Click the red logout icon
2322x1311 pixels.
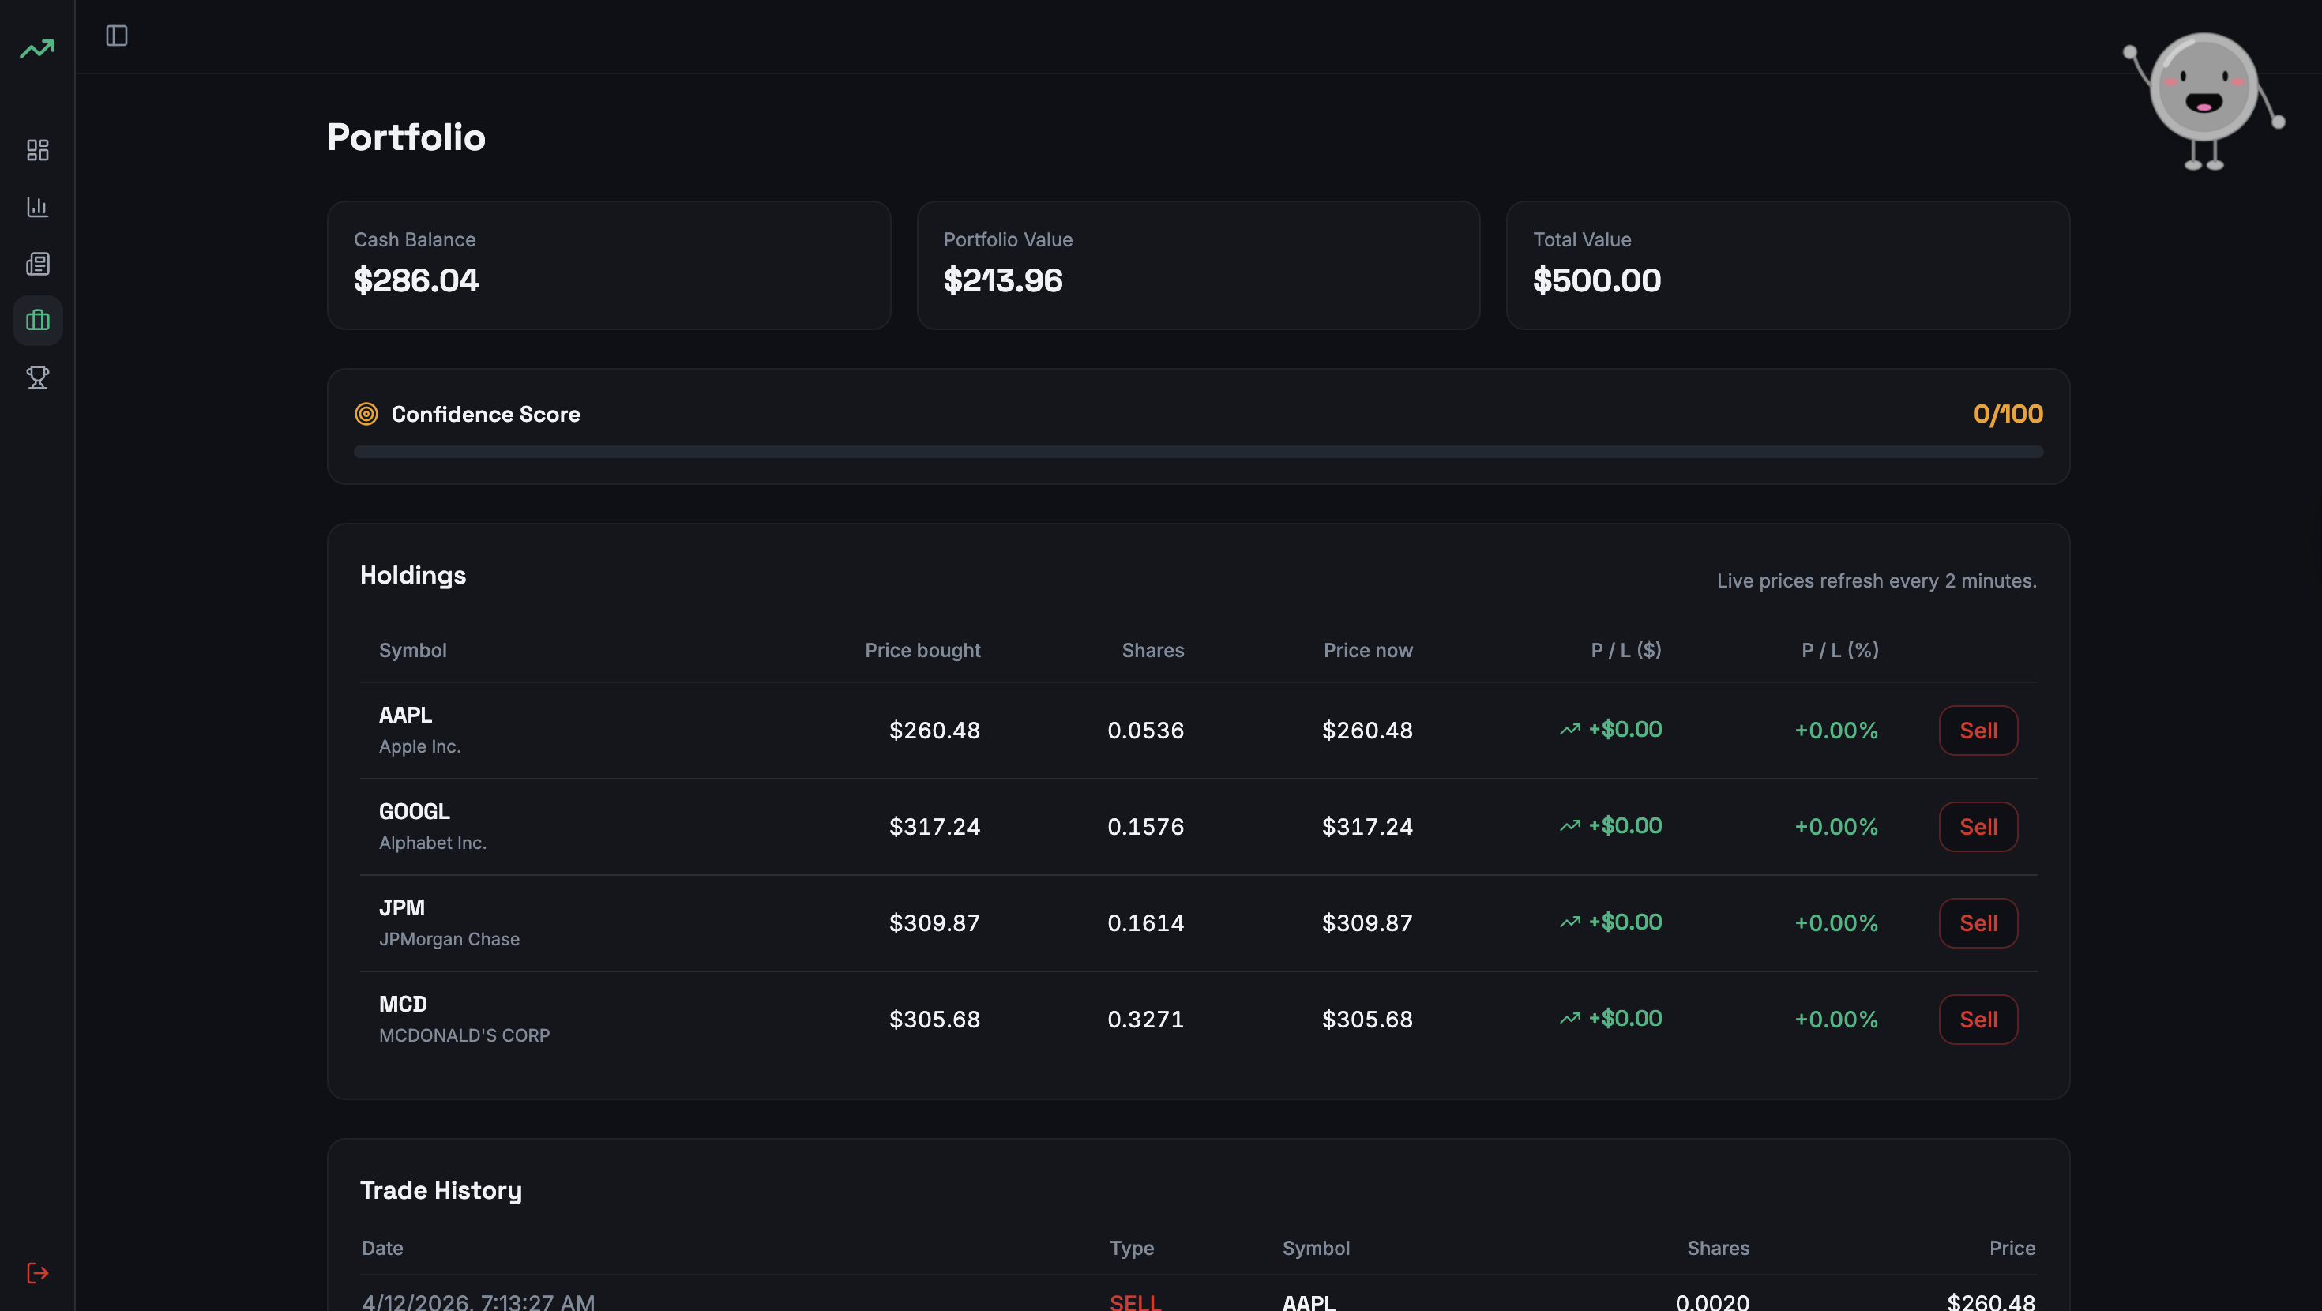(x=37, y=1272)
